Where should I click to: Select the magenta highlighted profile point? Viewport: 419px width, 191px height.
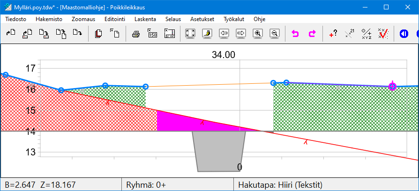tap(392, 86)
